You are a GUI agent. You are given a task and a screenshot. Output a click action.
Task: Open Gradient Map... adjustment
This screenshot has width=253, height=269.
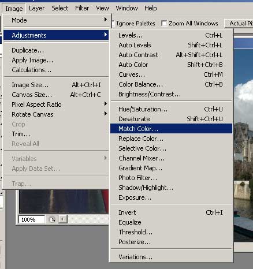pyautogui.click(x=171, y=168)
